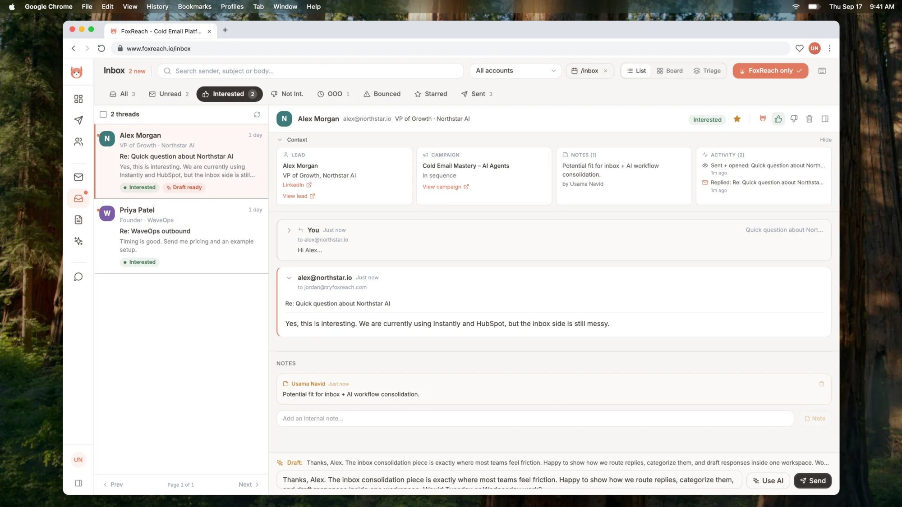Image resolution: width=902 pixels, height=507 pixels.
Task: Click the UN user avatar in sidebar
Action: coord(78,460)
